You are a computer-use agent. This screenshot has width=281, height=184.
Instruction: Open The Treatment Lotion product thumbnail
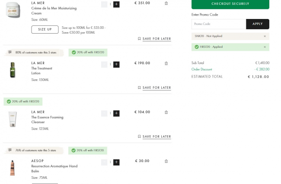[x=13, y=70]
